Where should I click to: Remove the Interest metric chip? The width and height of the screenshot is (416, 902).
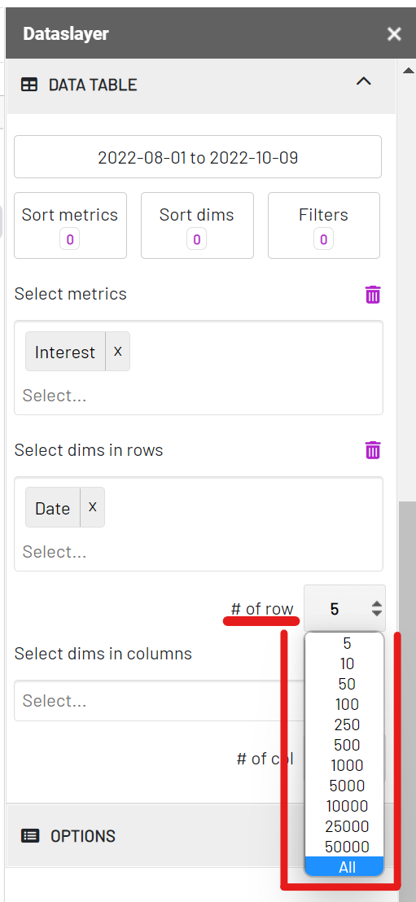[117, 351]
